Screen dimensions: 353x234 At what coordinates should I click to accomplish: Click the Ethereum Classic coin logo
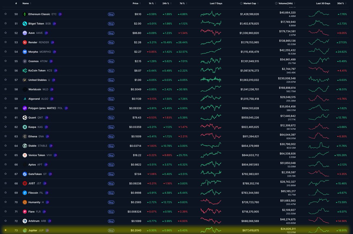25,14
